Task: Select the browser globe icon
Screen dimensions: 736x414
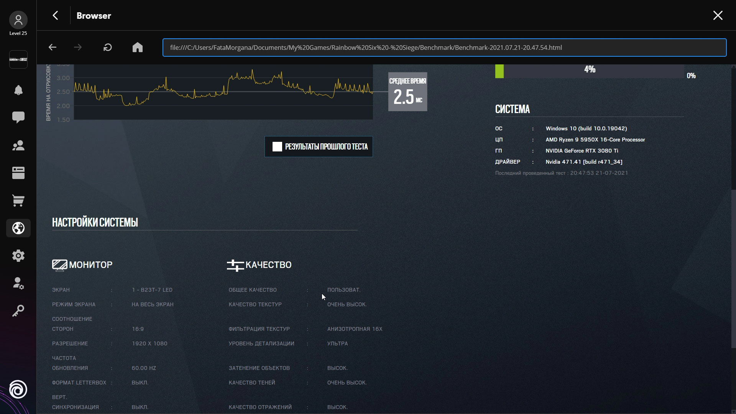Action: (x=18, y=228)
